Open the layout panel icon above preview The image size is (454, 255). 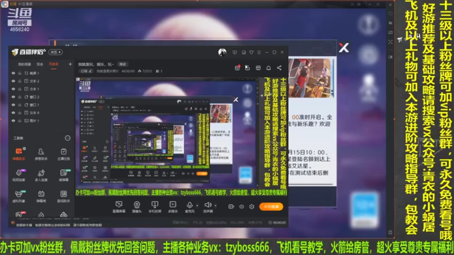click(258, 67)
